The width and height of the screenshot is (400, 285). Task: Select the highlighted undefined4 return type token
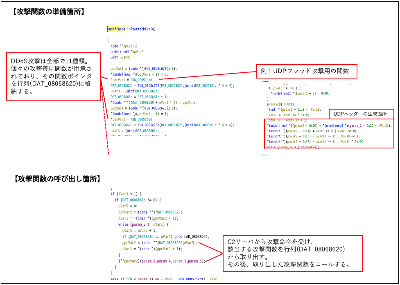[x=116, y=29]
